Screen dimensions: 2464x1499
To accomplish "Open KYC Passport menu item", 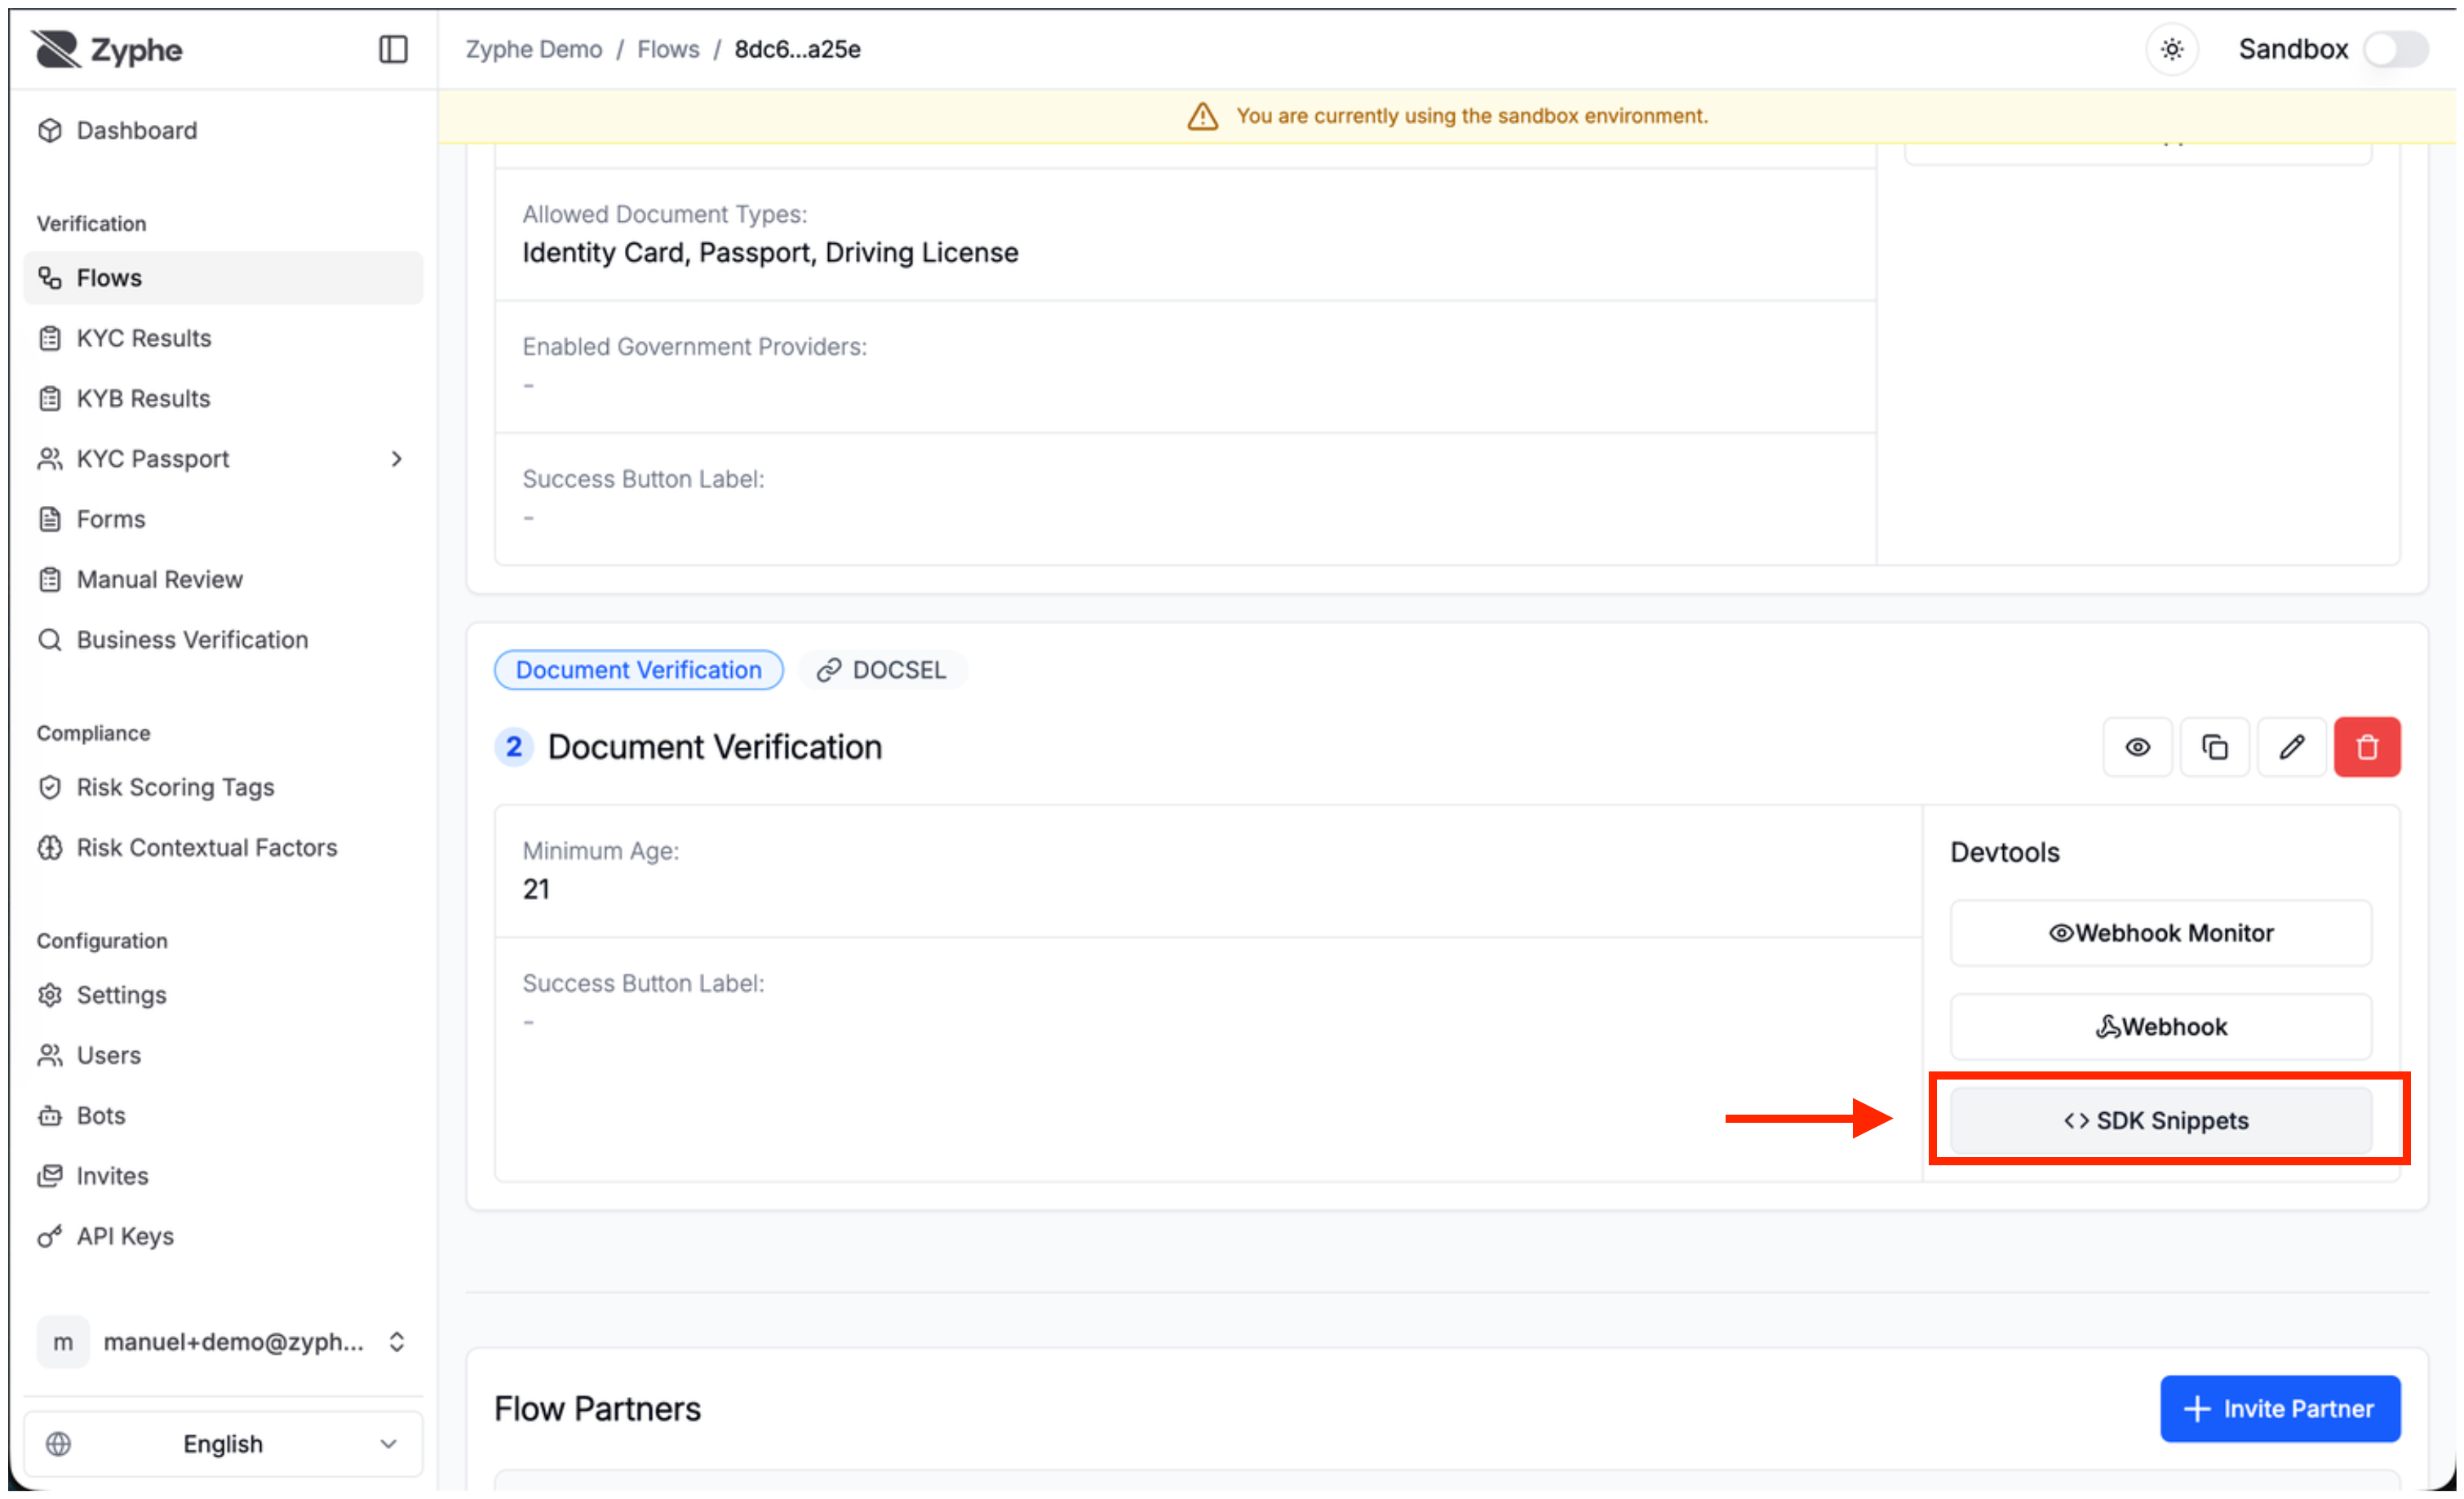I will pos(222,458).
